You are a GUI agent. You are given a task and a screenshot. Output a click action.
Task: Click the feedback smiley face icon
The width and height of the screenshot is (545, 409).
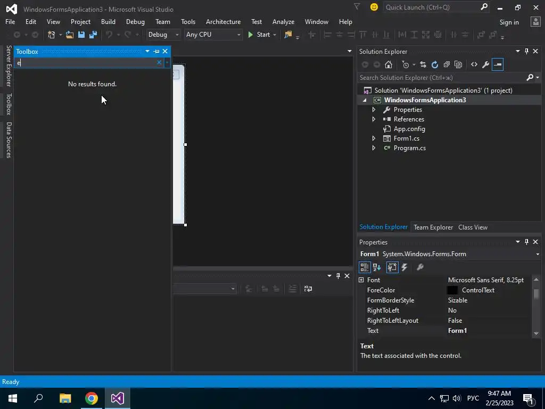click(374, 7)
